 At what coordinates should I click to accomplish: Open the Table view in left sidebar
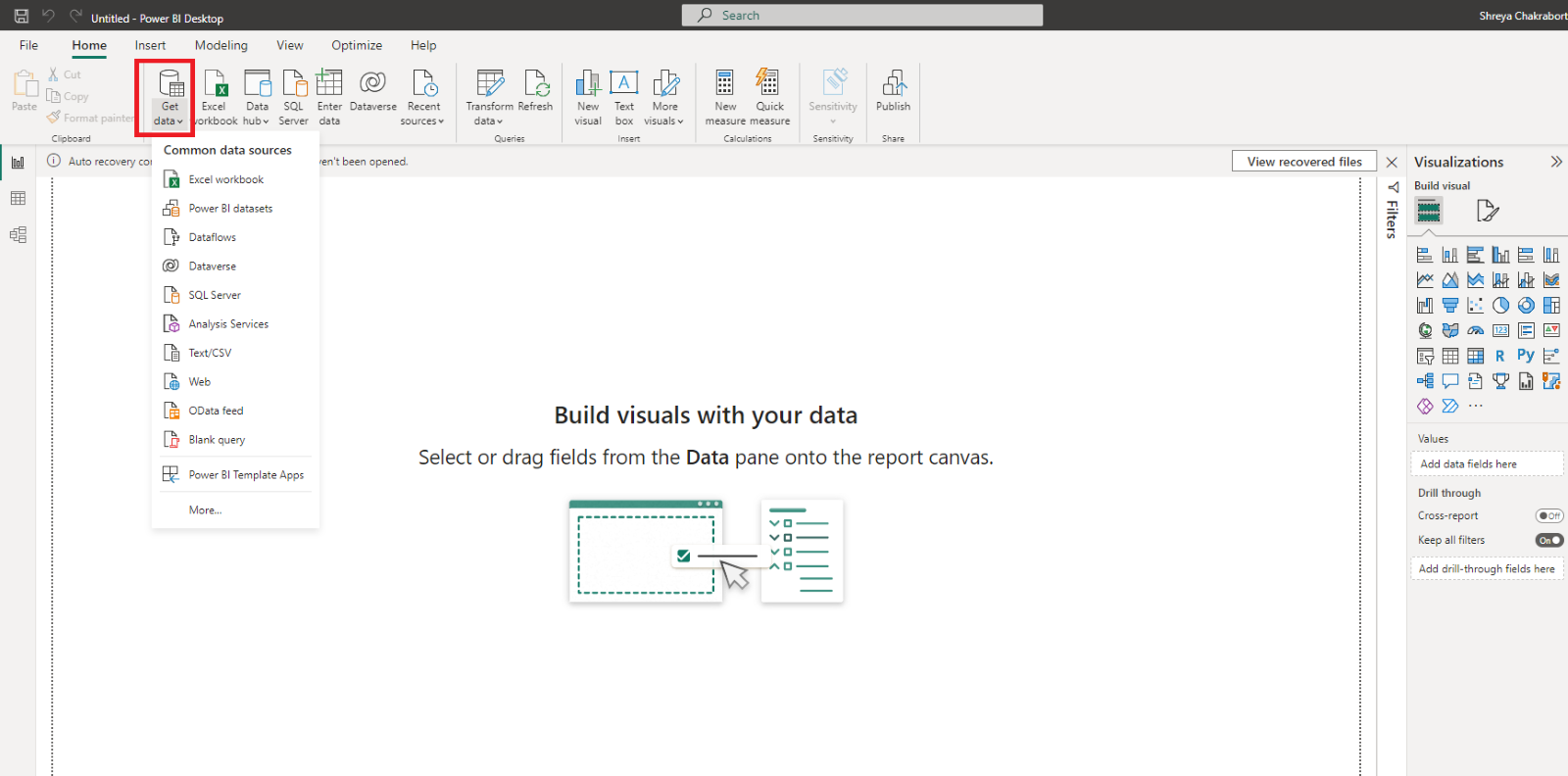coord(18,199)
